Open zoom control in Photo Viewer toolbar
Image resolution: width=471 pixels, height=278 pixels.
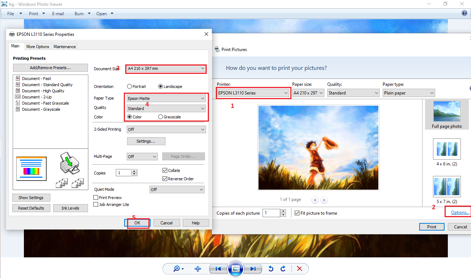pyautogui.click(x=178, y=269)
